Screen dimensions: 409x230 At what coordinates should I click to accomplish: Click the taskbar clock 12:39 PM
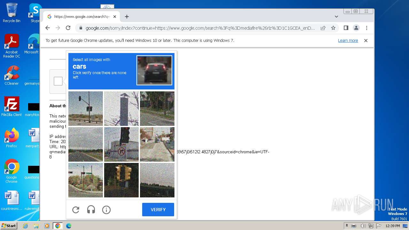pyautogui.click(x=393, y=226)
